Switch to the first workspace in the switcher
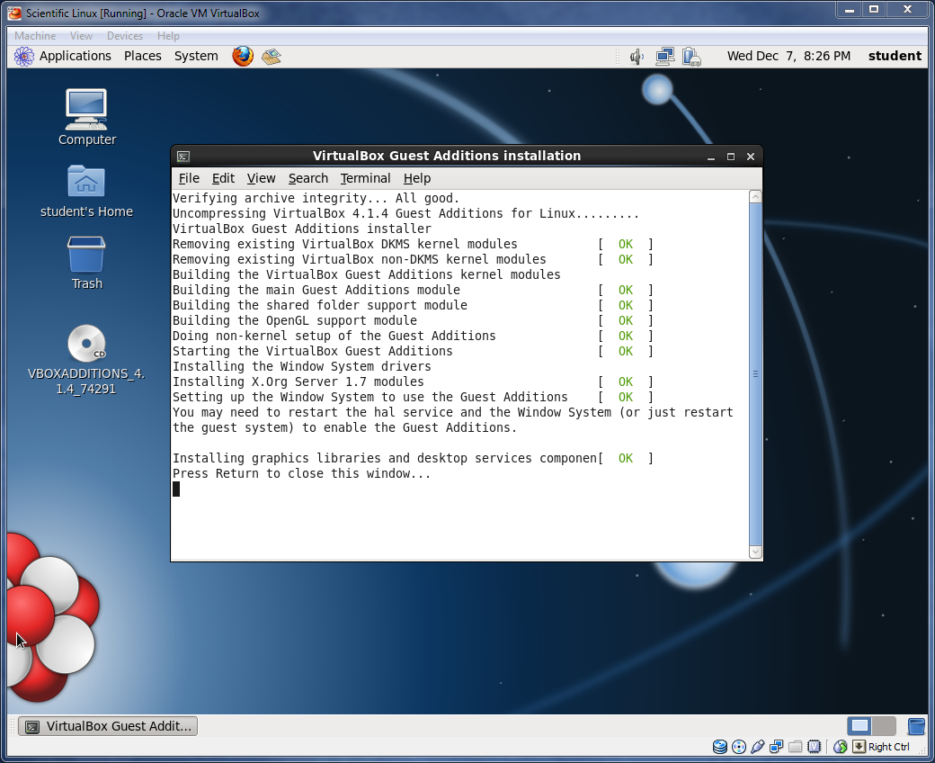935x763 pixels. click(x=859, y=726)
